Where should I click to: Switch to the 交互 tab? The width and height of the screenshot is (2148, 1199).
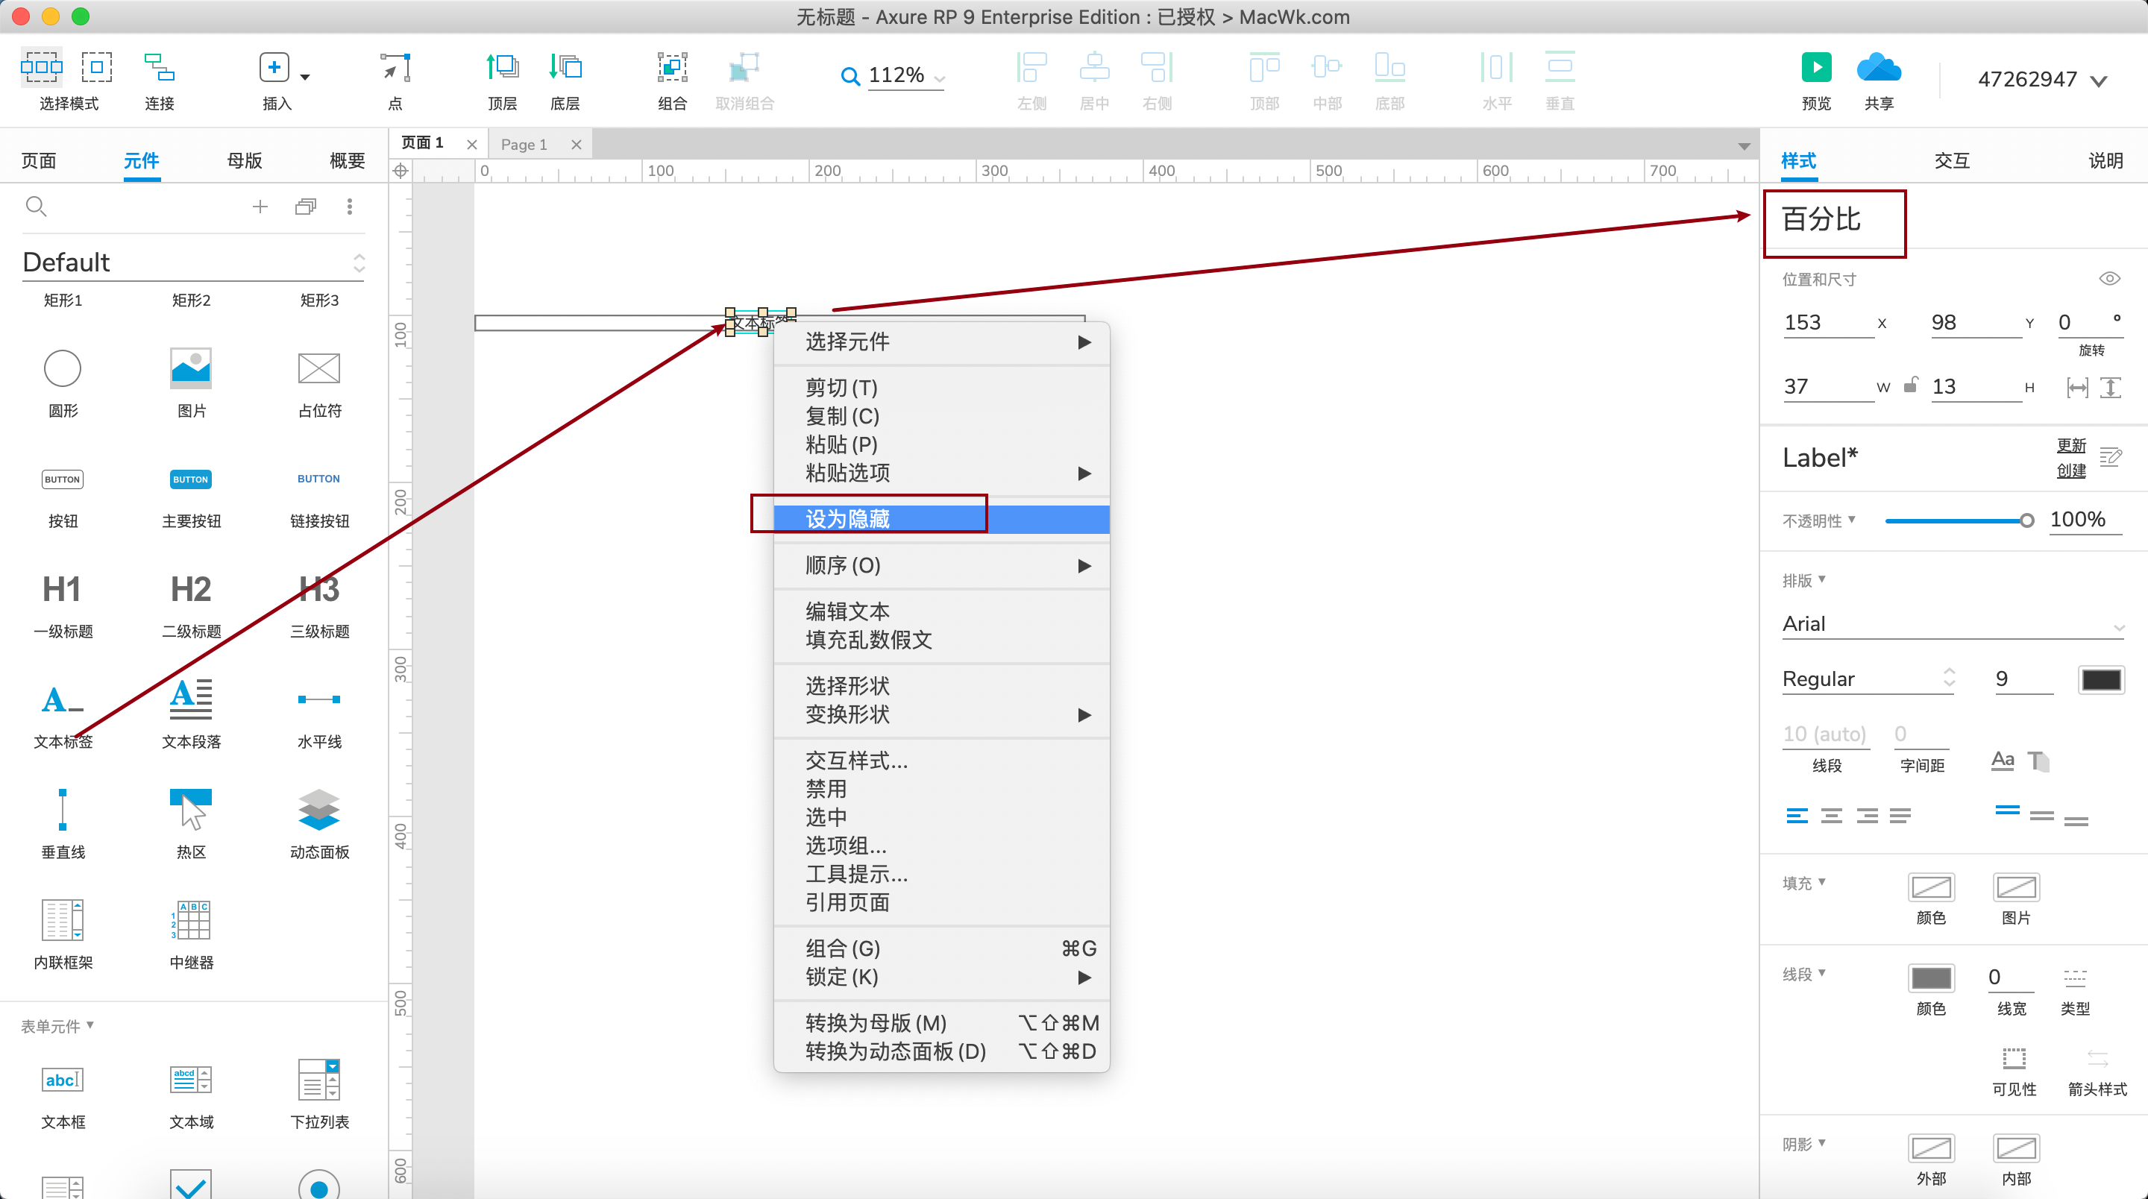click(1952, 160)
